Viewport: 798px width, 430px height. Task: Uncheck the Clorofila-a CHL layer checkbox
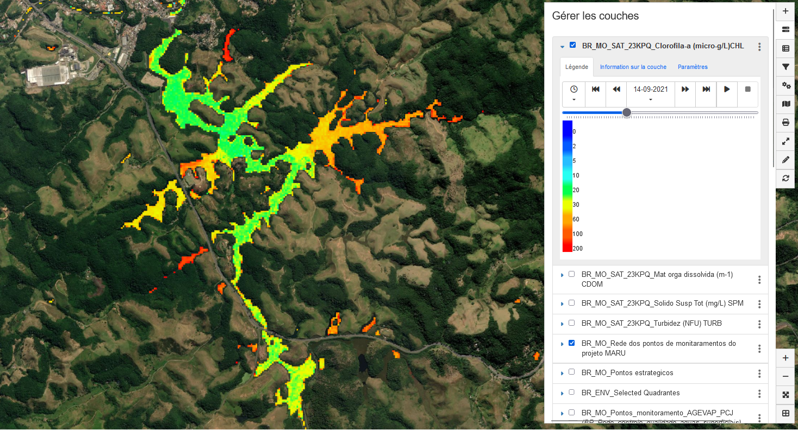pyautogui.click(x=572, y=46)
